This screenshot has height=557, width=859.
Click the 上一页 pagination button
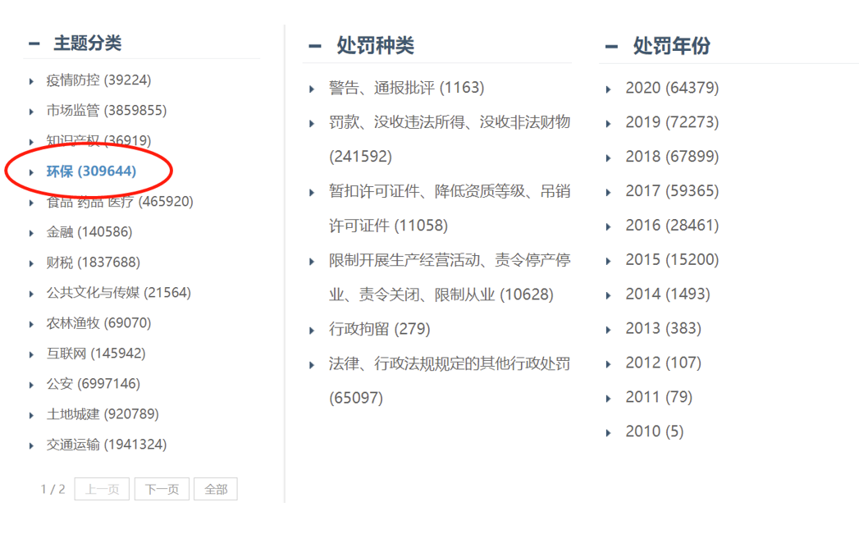101,488
